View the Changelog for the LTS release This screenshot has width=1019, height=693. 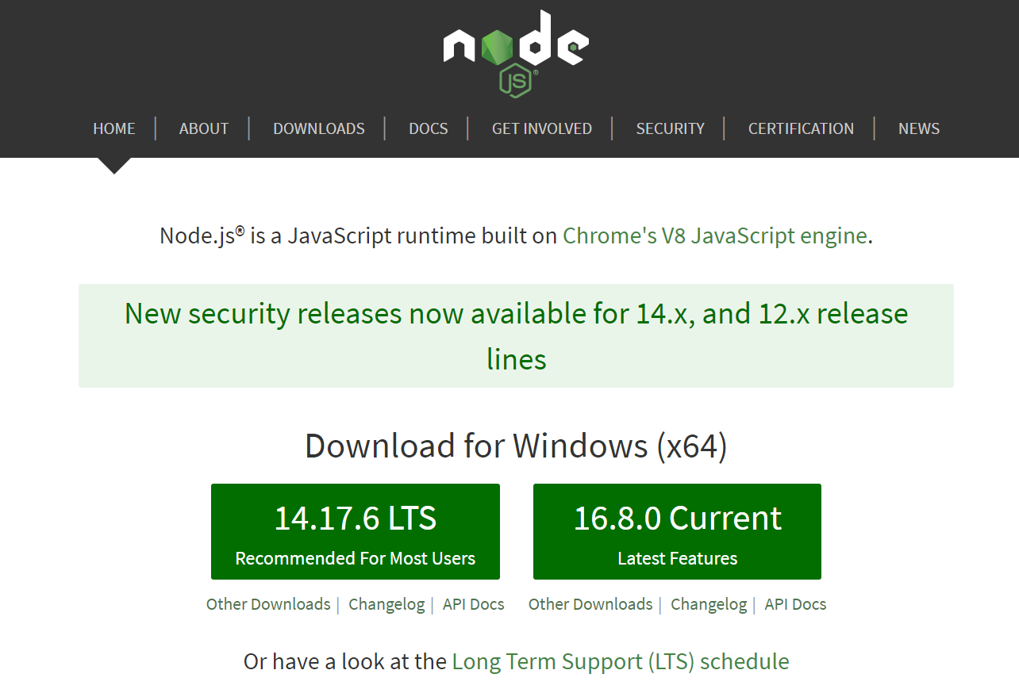point(386,604)
